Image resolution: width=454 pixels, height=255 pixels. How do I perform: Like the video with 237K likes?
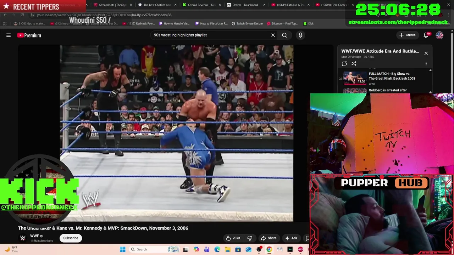[233, 238]
